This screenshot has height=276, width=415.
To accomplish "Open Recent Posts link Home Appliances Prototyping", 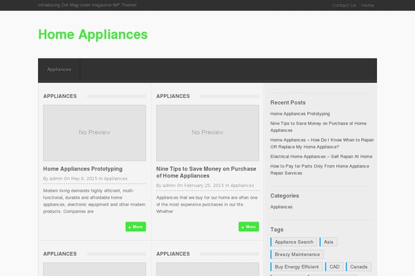I will [300, 114].
